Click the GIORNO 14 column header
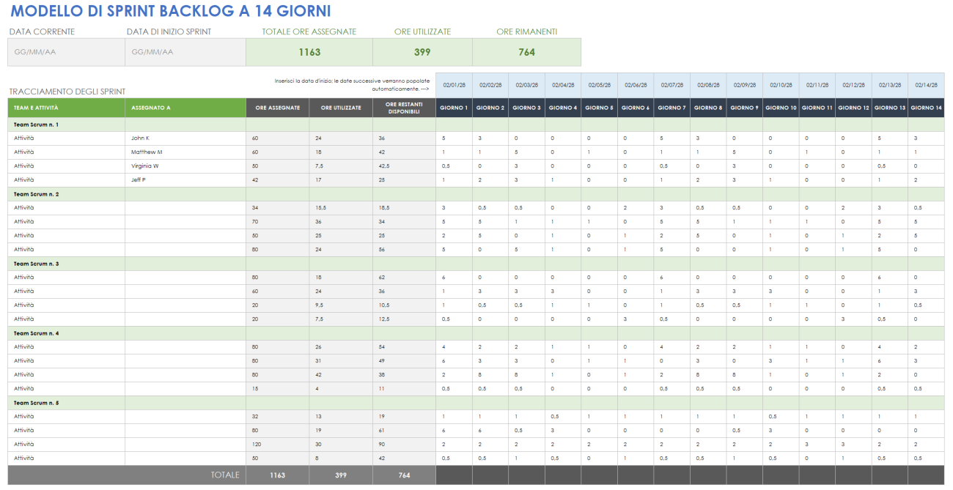The image size is (953, 490). tap(925, 107)
